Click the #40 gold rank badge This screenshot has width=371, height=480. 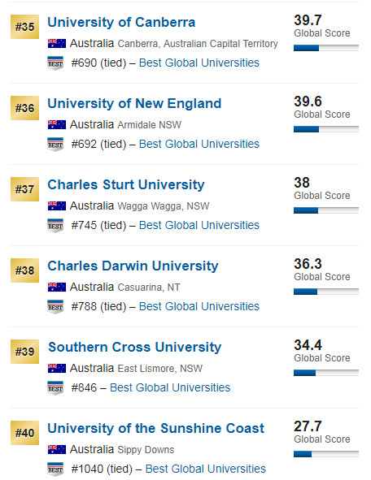(25, 433)
